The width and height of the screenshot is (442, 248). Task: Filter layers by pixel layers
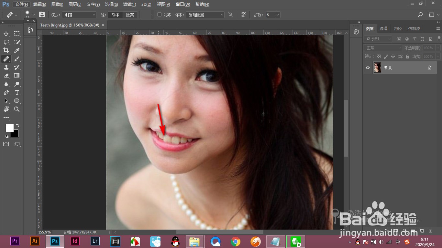point(399,39)
